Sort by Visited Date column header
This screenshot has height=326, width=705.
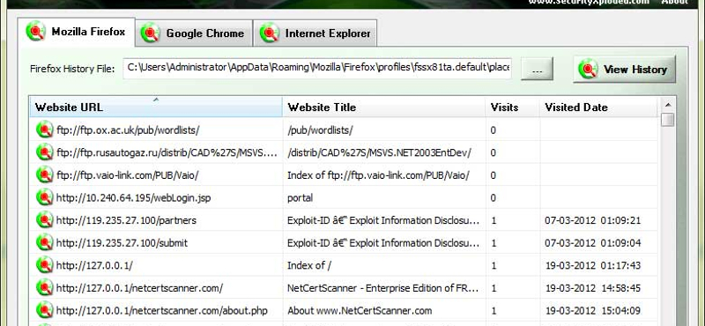pos(598,107)
